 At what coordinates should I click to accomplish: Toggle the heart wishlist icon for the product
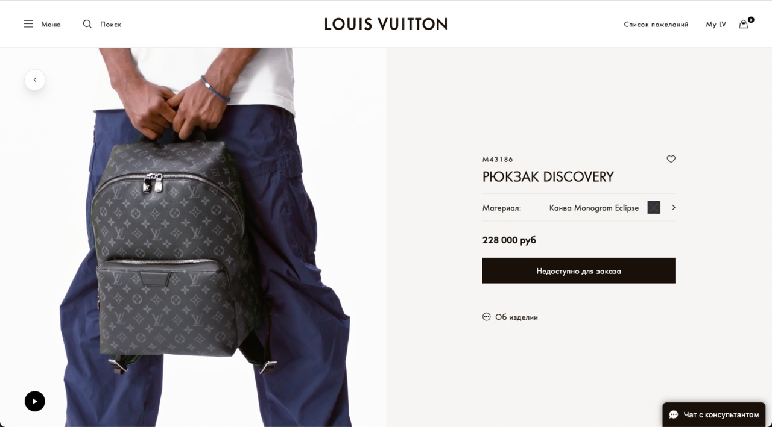671,159
